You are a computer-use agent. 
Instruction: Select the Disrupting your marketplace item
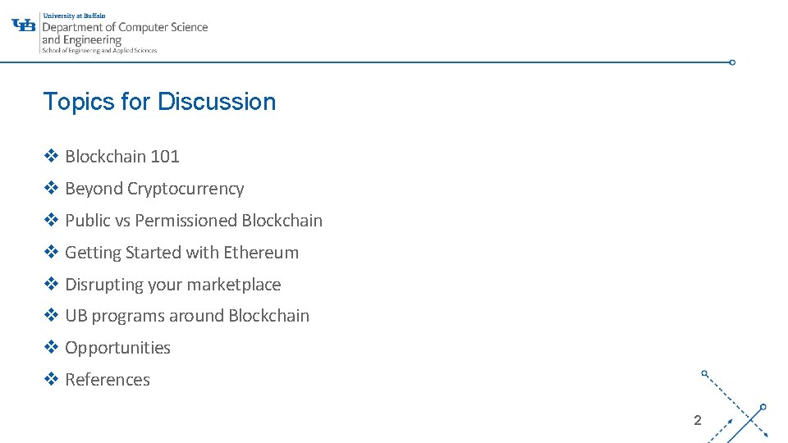pos(172,285)
